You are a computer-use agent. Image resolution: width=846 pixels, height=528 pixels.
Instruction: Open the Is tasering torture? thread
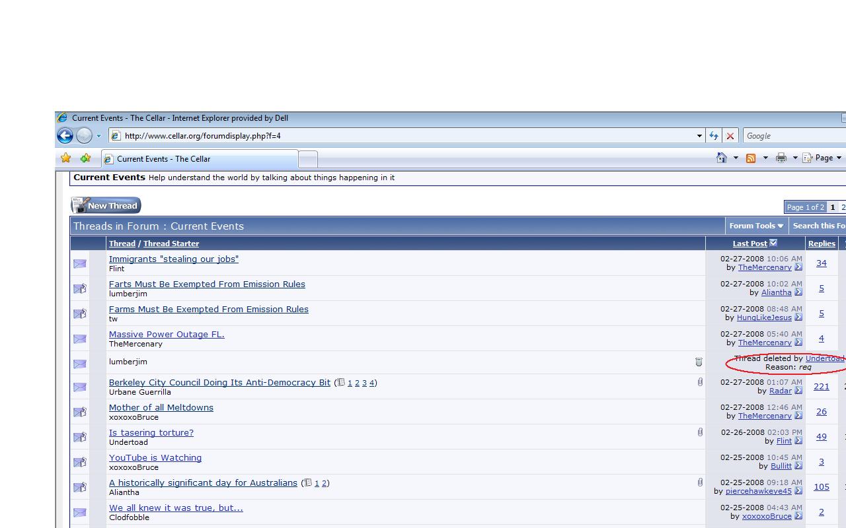coord(151,433)
